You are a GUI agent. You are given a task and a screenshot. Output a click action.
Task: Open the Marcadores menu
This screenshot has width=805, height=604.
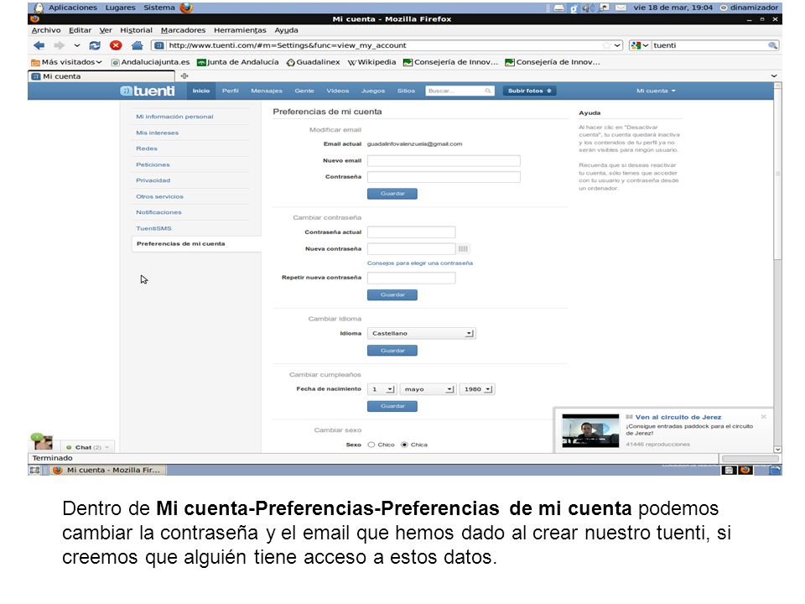183,30
